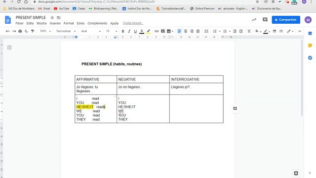Screen dimensions: 316x178
Task: Center align the text
Action: pos(186,31)
